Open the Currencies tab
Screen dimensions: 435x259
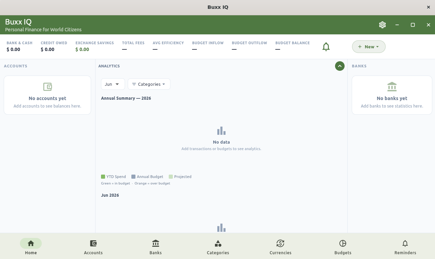tap(280, 247)
